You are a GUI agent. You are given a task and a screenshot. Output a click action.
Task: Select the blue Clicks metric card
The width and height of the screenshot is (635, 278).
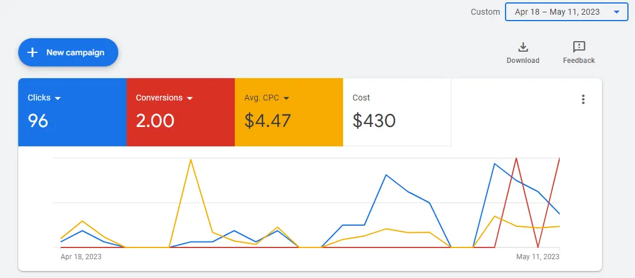(x=72, y=112)
